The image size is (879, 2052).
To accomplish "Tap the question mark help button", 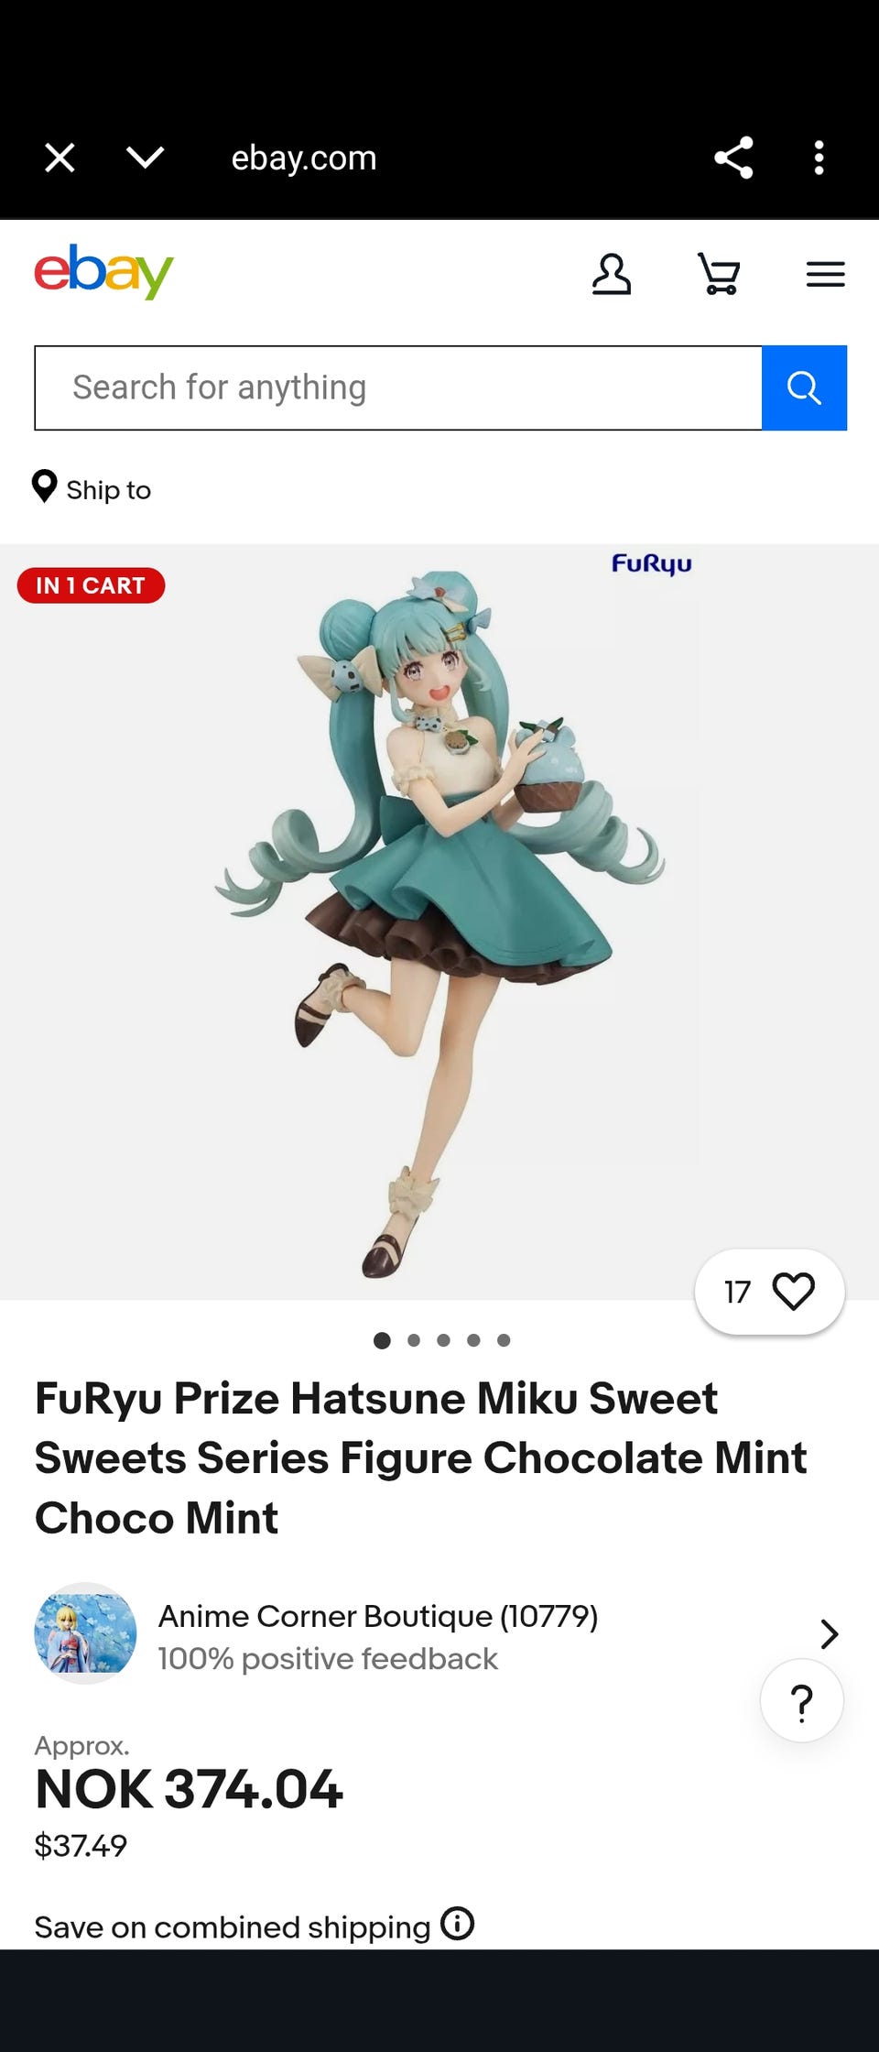I will tap(802, 1701).
